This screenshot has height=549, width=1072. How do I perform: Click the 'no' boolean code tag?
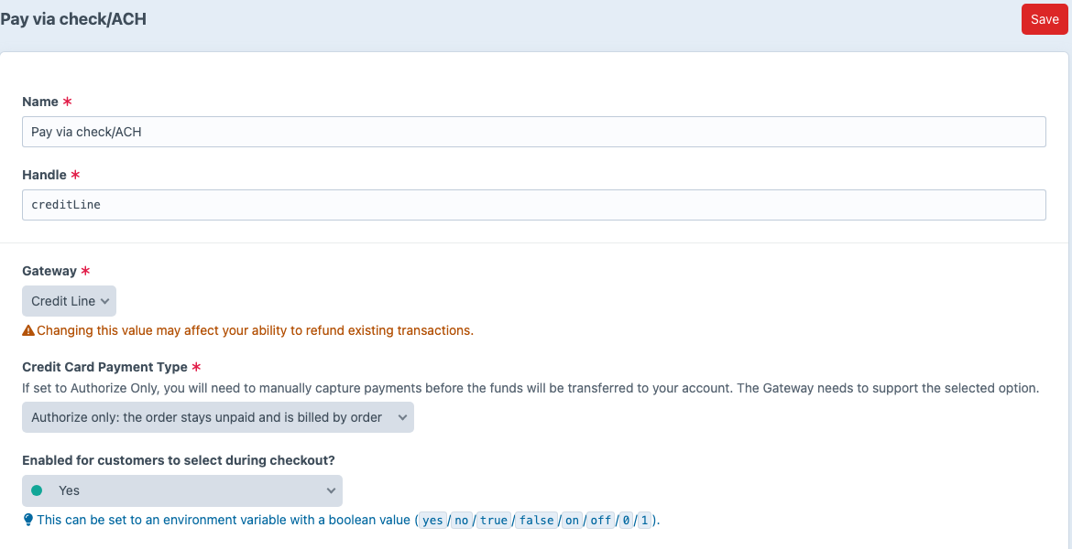(462, 521)
